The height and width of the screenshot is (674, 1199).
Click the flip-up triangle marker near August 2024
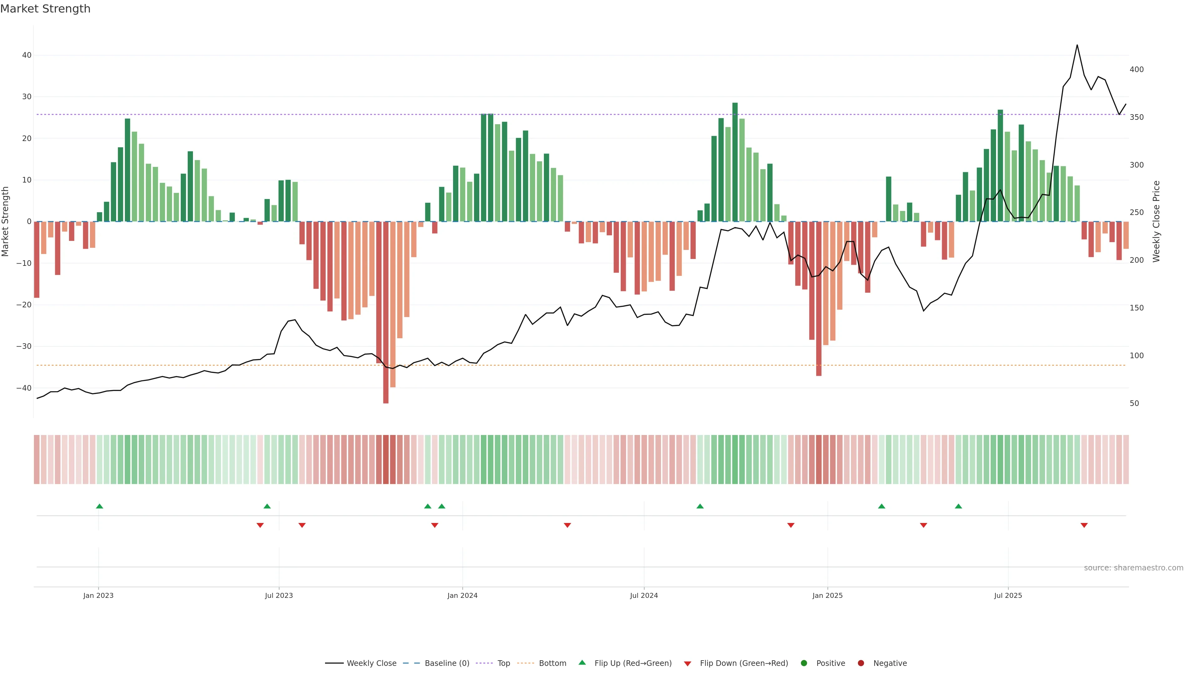pos(700,506)
